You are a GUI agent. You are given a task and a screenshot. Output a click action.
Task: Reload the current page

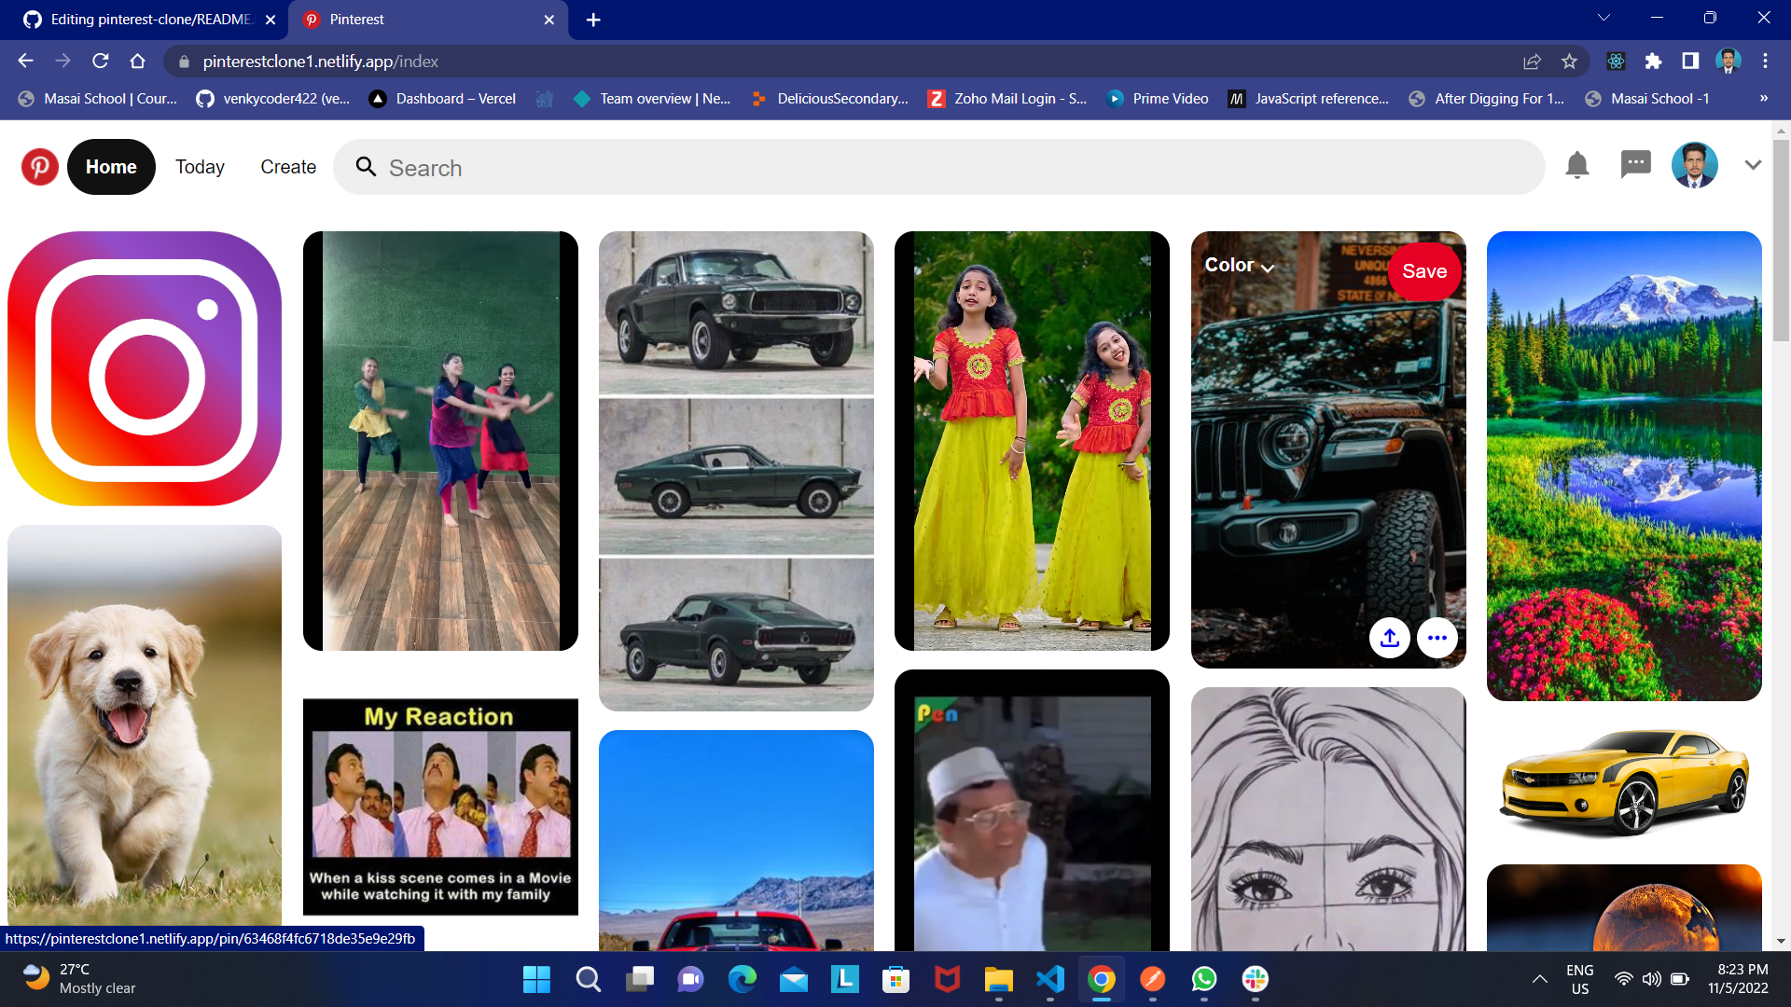(x=100, y=61)
